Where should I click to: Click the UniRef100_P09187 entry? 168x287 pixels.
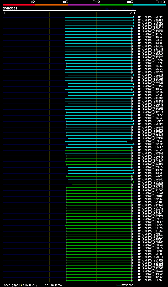[151, 52]
